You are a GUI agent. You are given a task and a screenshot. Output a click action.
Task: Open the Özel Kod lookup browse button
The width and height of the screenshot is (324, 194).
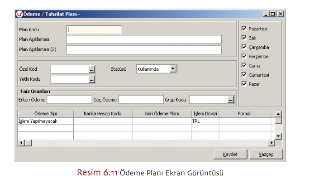tap(92, 69)
